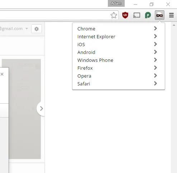Expand the Chrome submenu arrow
Image resolution: width=177 pixels, height=173 pixels.
156,28
